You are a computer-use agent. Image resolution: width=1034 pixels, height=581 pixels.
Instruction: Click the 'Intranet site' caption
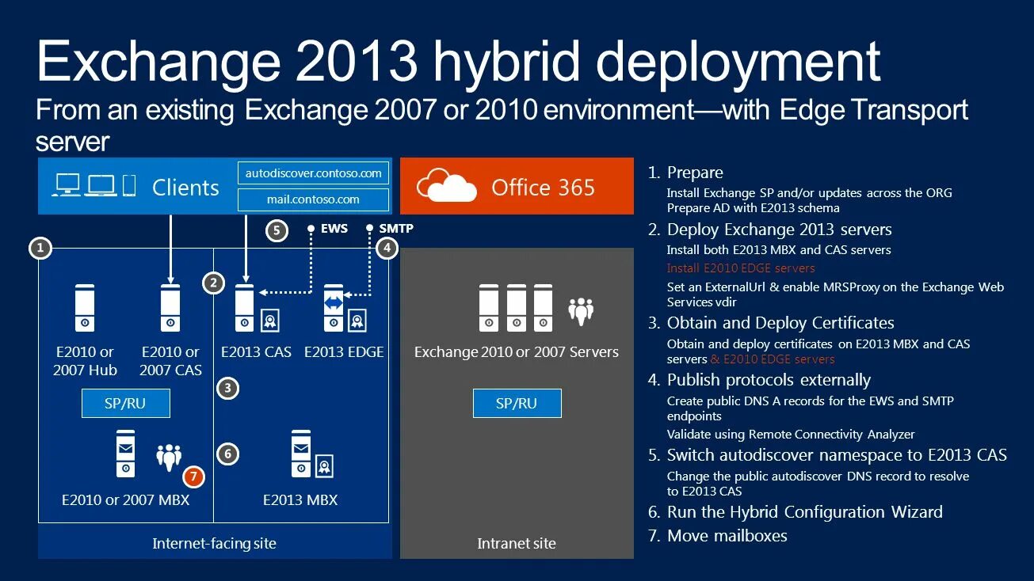(517, 544)
